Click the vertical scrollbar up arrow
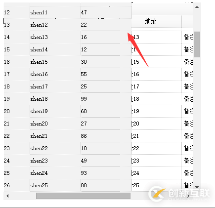 (x=197, y=7)
